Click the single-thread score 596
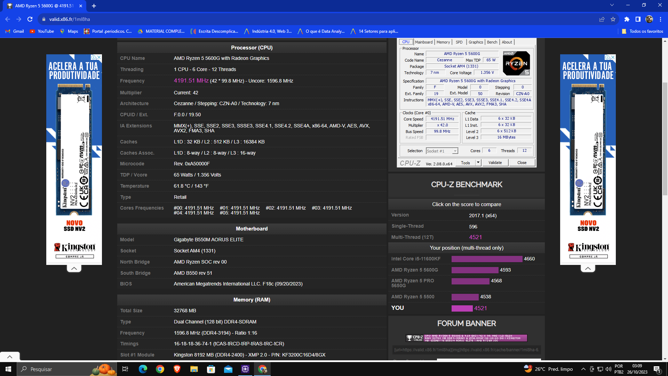Image resolution: width=668 pixels, height=376 pixels. (473, 227)
